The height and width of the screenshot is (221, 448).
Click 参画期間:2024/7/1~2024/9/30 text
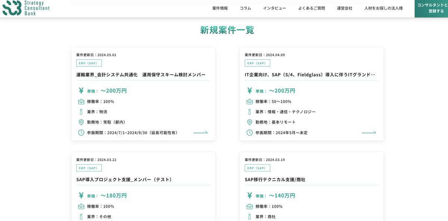[133, 133]
